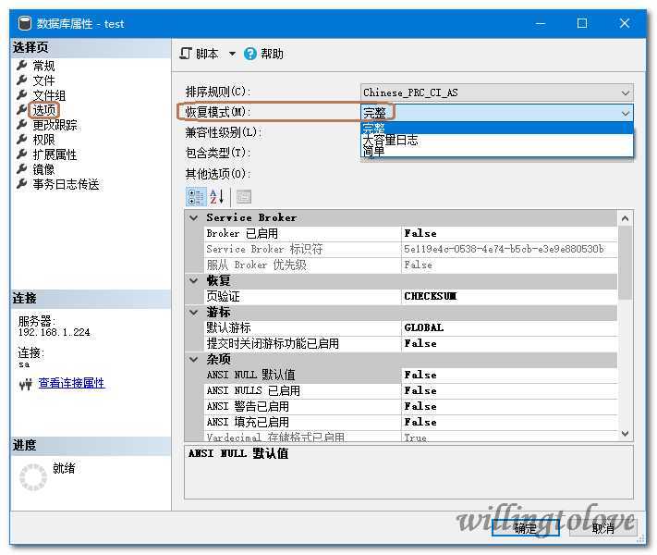Click the 脚本 toolbar button text

(x=207, y=54)
